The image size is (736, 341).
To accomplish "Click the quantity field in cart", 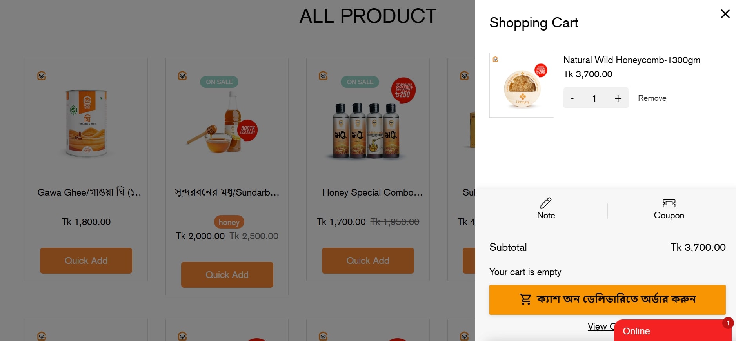I will 594,98.
